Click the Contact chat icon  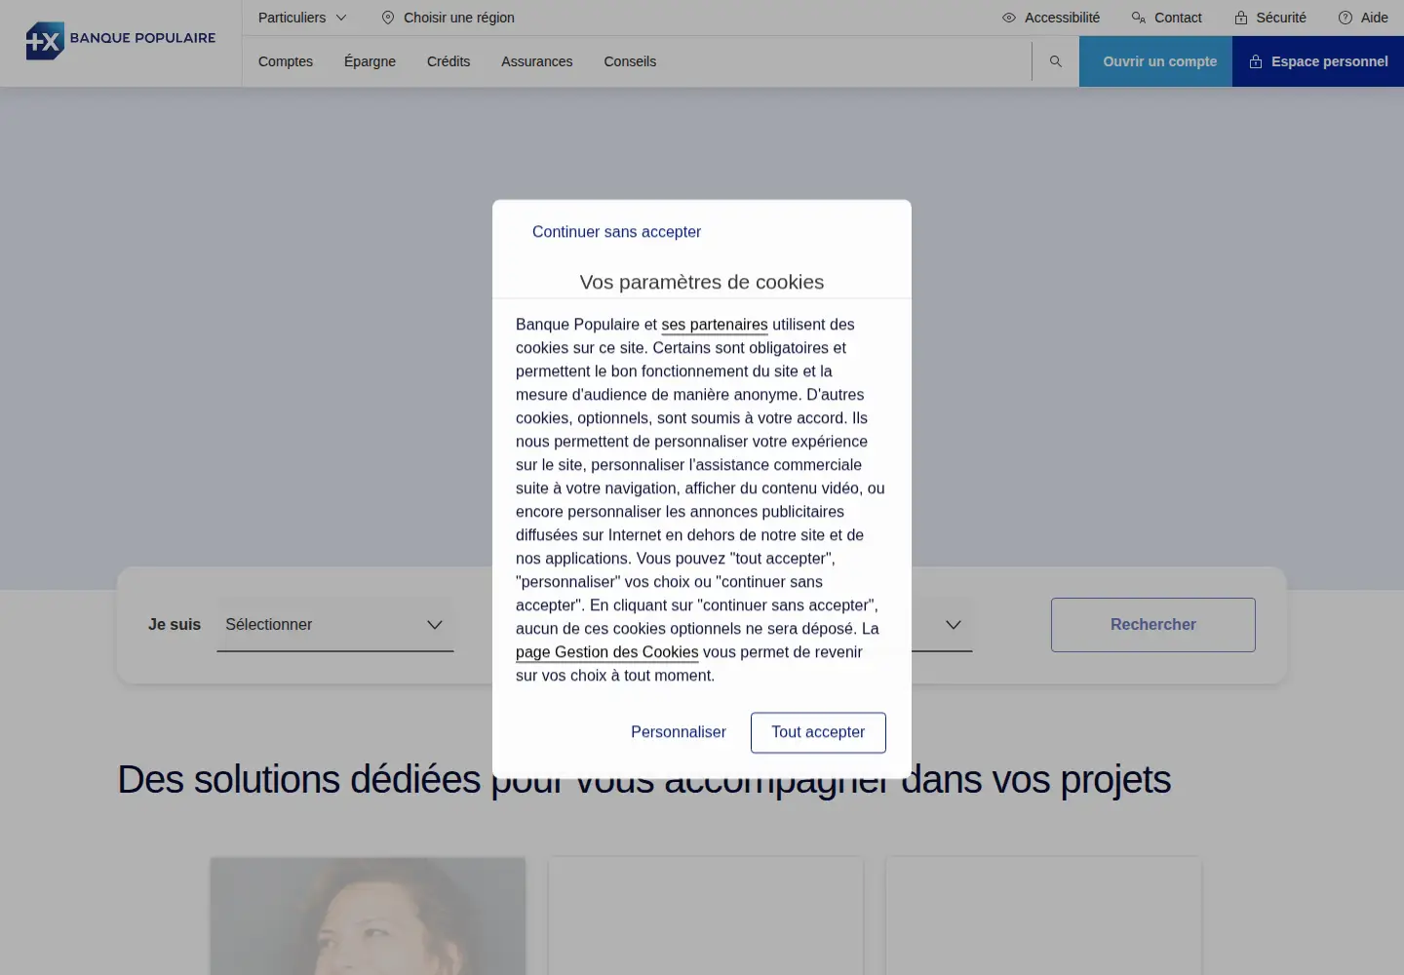[x=1139, y=18]
